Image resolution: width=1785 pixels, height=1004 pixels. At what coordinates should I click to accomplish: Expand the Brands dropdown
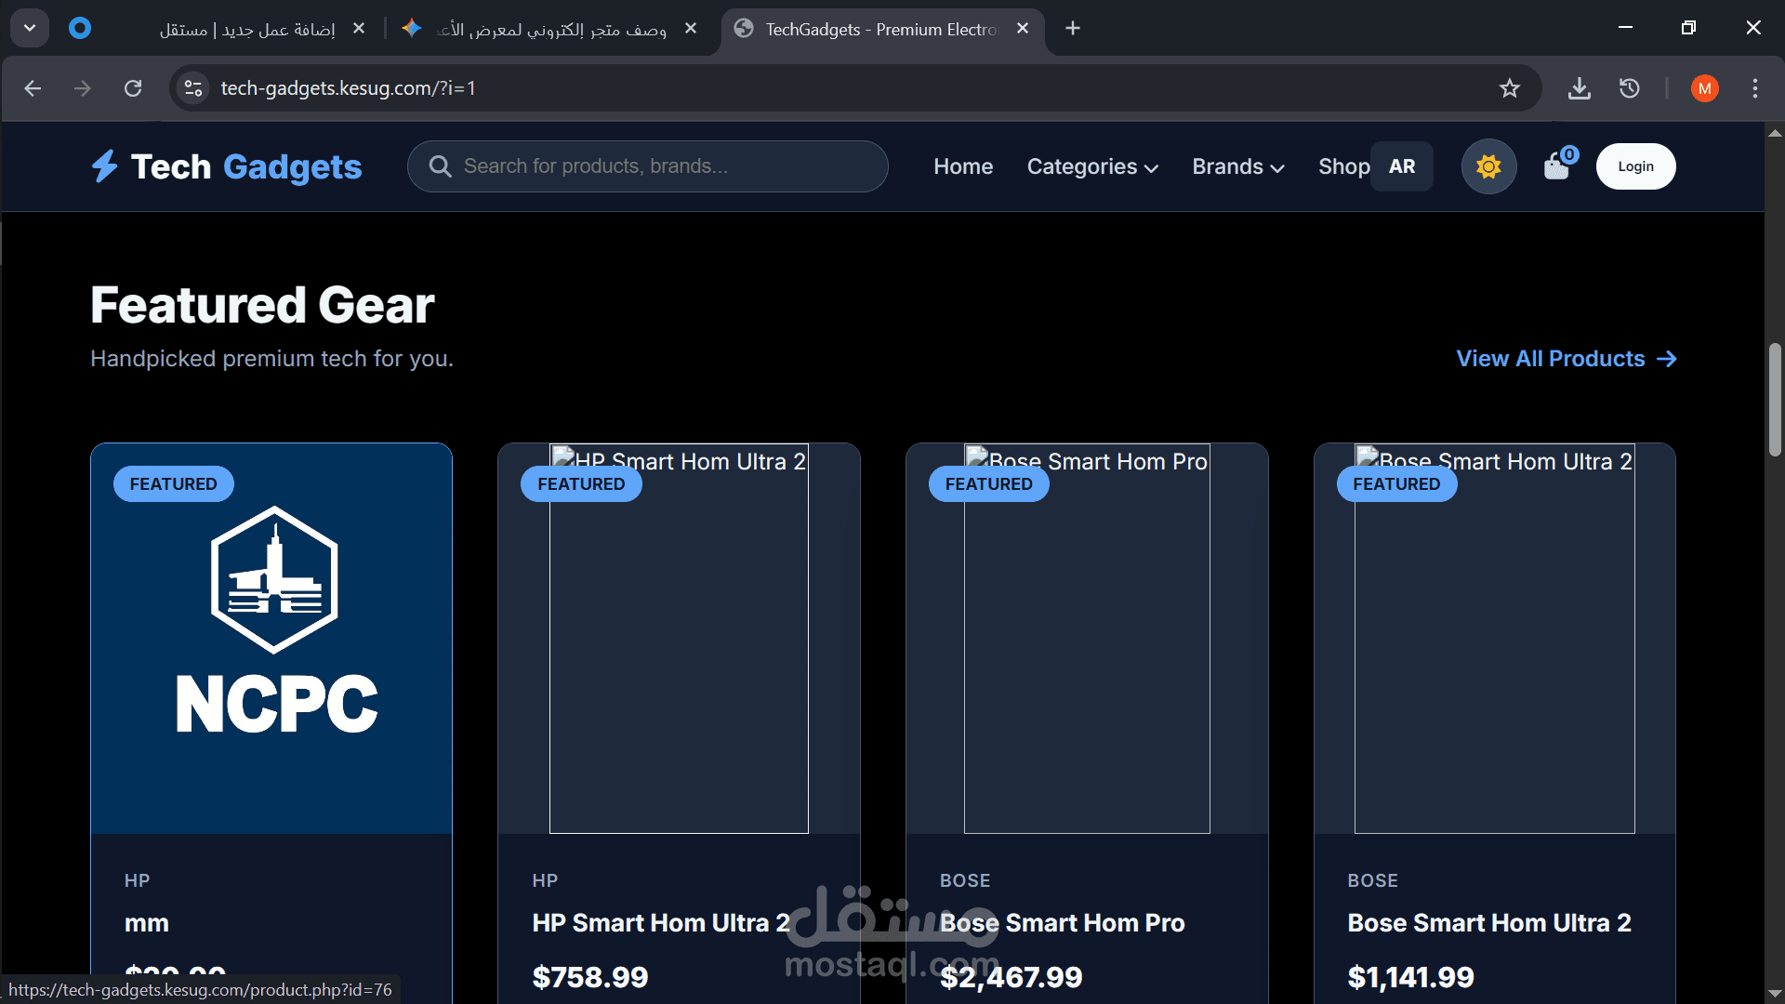pos(1237,166)
